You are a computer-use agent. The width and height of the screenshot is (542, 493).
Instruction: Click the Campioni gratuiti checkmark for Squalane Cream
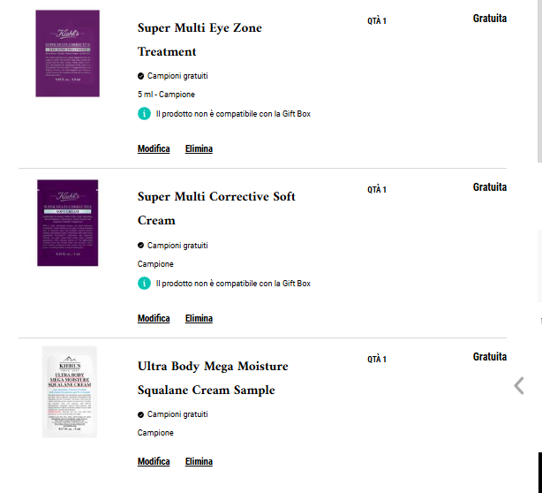tap(140, 414)
